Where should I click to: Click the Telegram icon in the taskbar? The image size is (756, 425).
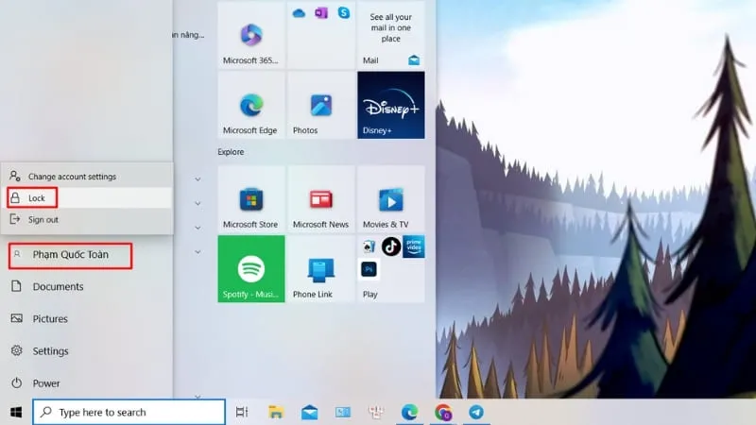(x=476, y=412)
